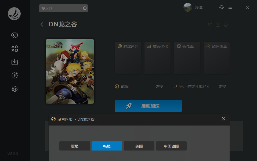Click the 综合优化 stat card
Screen dimensions: 257x161
click(157, 58)
